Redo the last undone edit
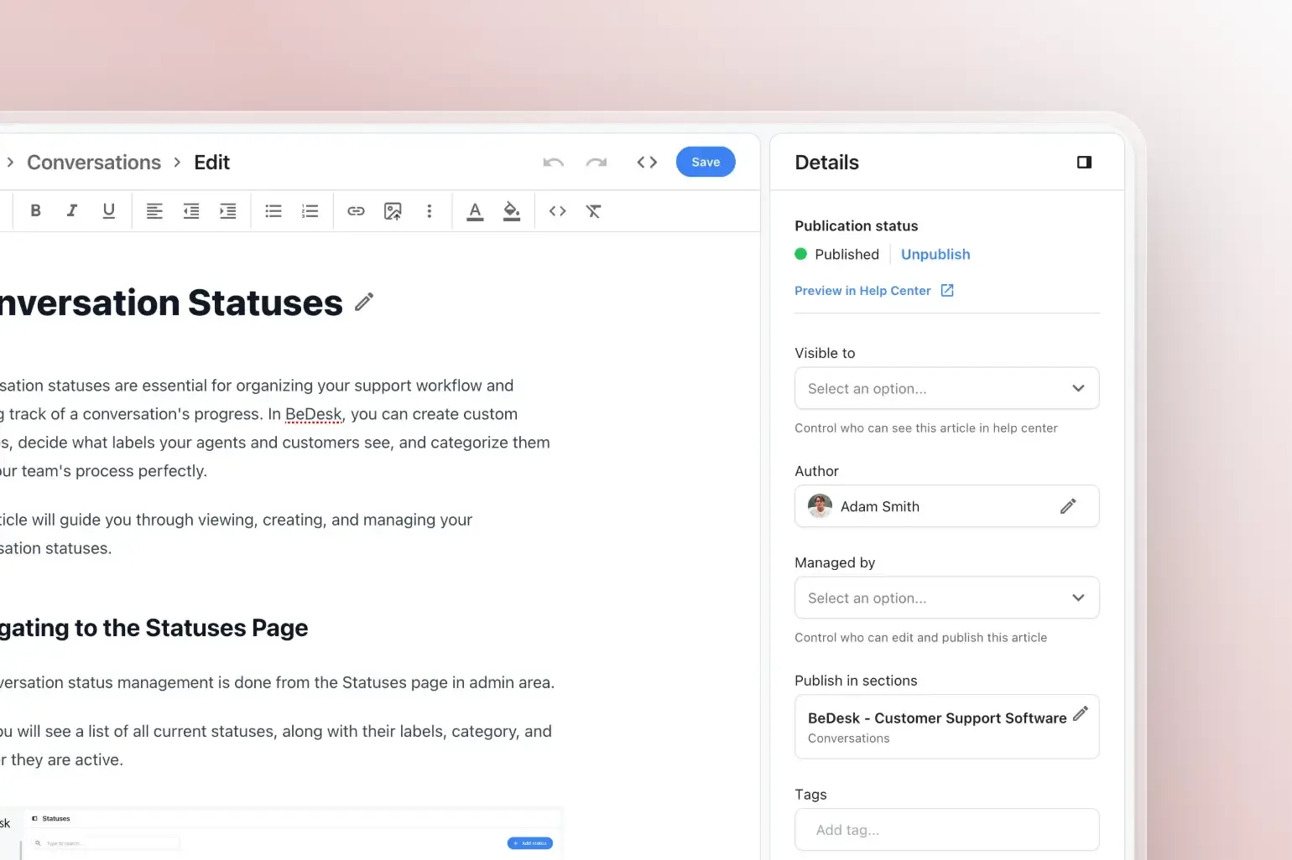This screenshot has width=1292, height=860. [x=597, y=163]
